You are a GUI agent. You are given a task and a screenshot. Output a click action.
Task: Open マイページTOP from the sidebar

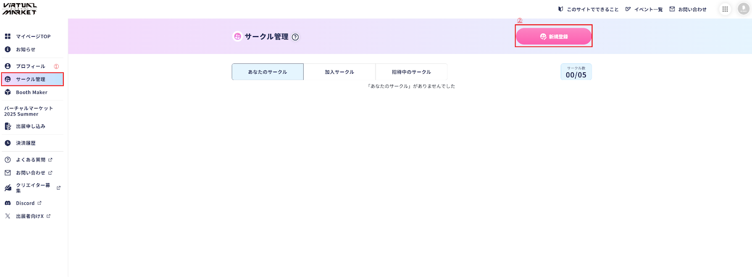(x=33, y=36)
